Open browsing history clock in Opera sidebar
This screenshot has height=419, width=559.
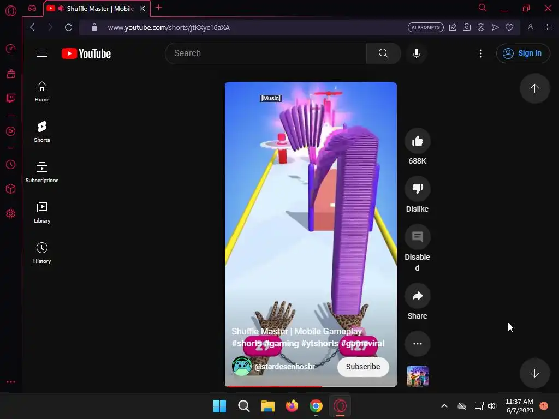coord(11,165)
